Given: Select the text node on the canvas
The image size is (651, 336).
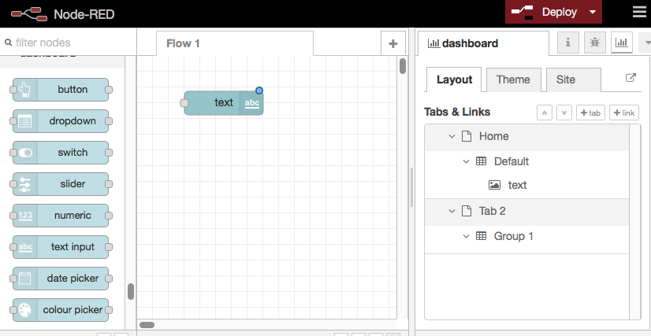Looking at the screenshot, I should click(x=223, y=103).
